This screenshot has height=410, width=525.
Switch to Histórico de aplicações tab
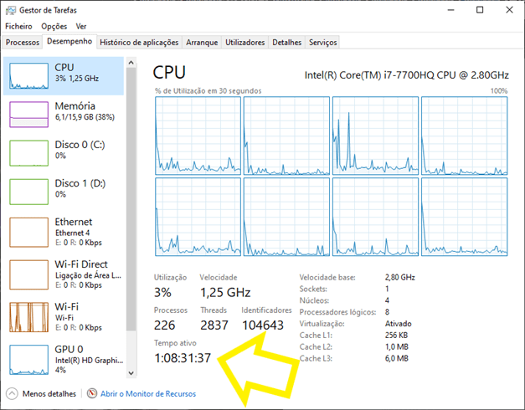139,42
